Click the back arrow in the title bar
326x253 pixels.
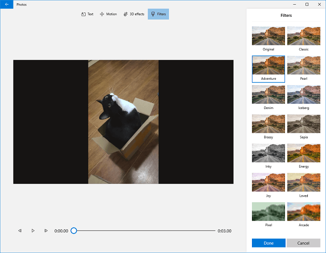7,4
